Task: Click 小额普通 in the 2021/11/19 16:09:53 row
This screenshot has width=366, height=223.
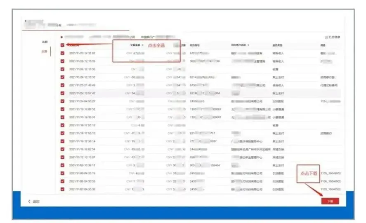Action: click(x=278, y=109)
